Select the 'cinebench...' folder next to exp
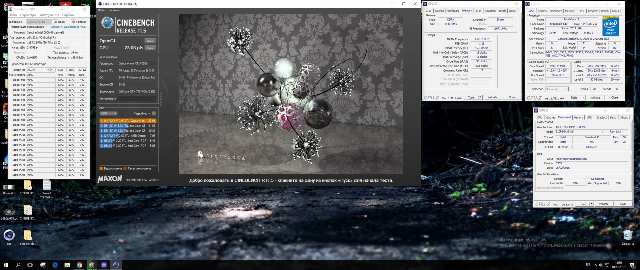Viewport: 640px width, 270px height. 28,237
